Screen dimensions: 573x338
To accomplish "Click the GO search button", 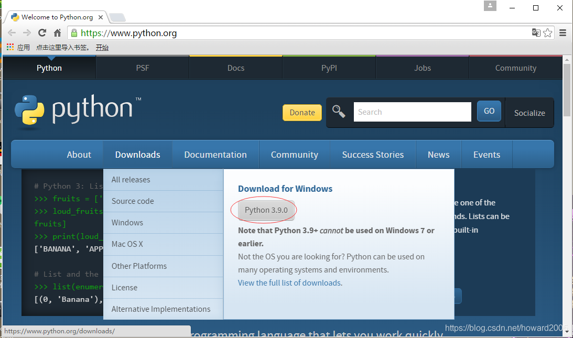I will point(489,111).
